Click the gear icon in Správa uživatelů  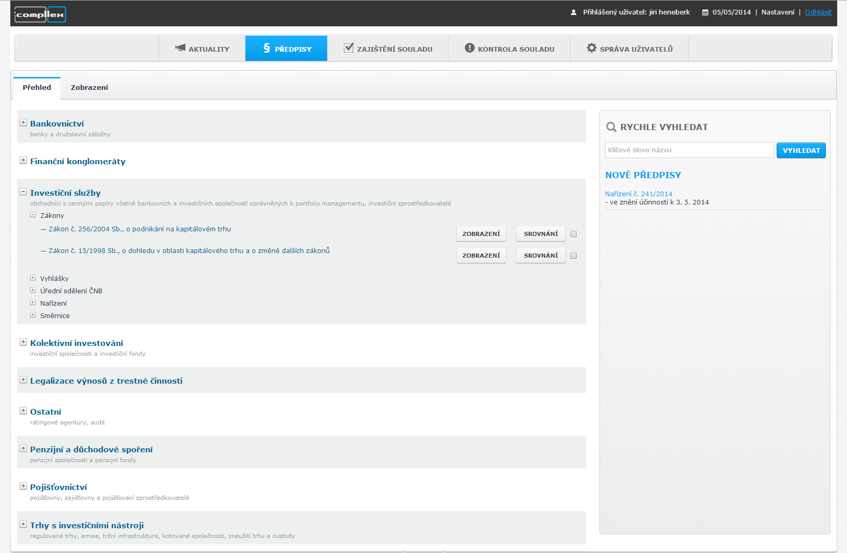[x=592, y=48]
